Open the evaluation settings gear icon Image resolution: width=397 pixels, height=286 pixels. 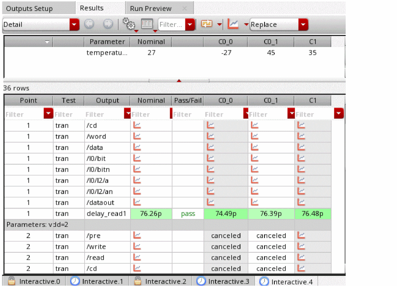(128, 24)
